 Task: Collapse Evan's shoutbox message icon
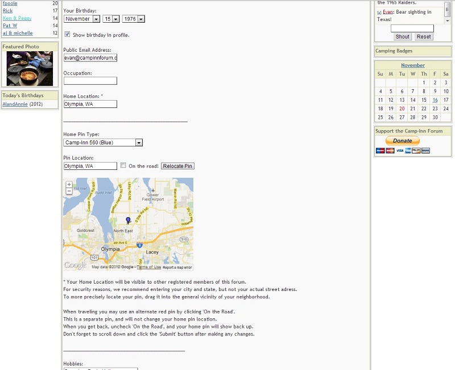pos(379,12)
